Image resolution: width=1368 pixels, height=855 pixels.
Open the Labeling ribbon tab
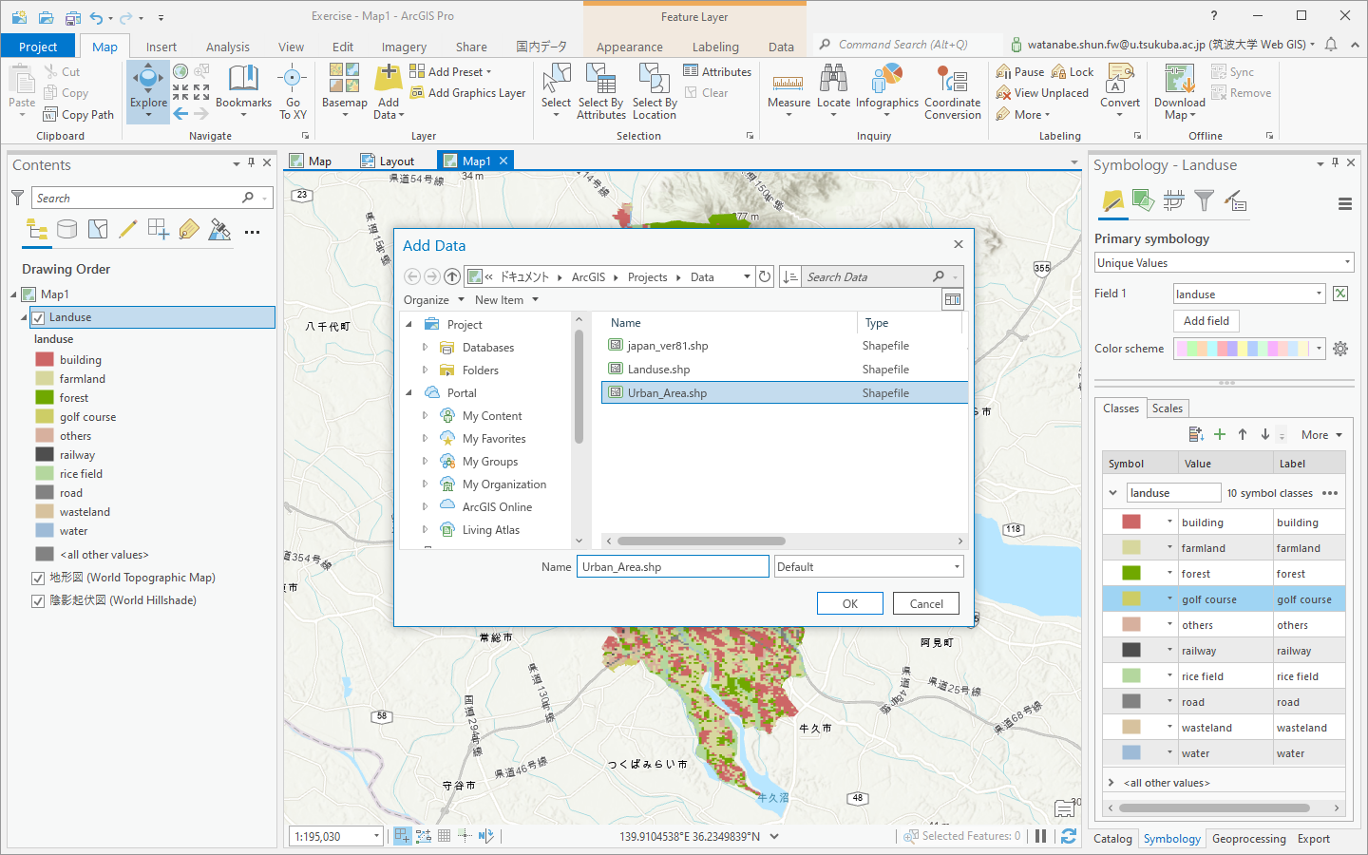point(715,47)
